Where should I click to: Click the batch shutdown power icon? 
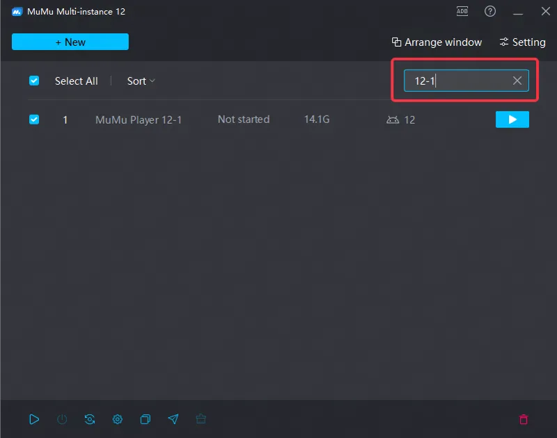coord(62,419)
